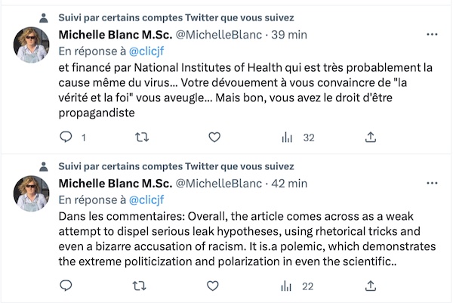This screenshot has height=303, width=453.
Task: View analytics showing 22 views
Action: pyautogui.click(x=297, y=286)
